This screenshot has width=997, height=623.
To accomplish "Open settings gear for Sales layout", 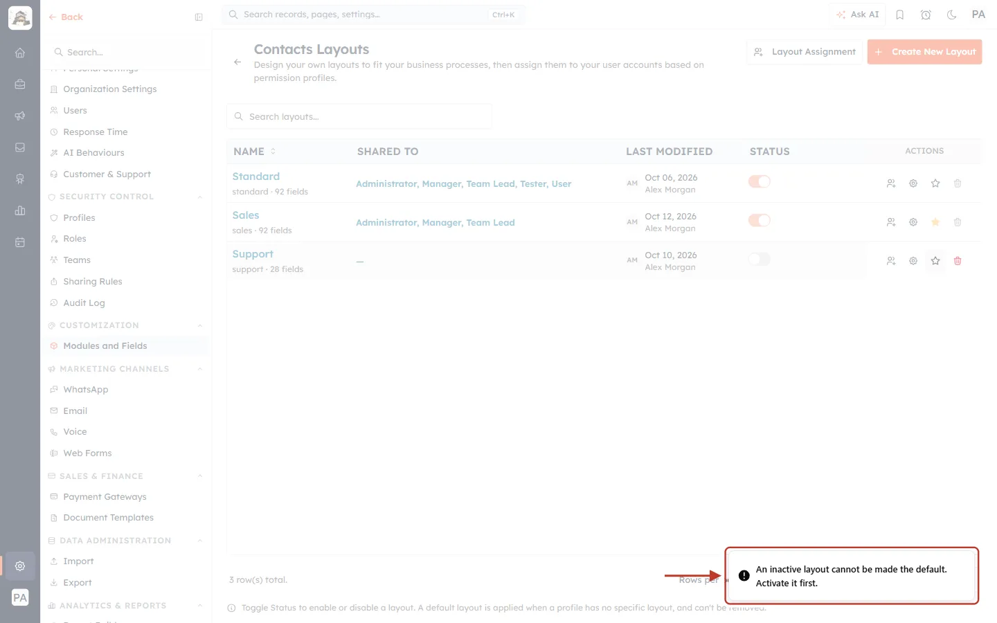I will coord(913,222).
